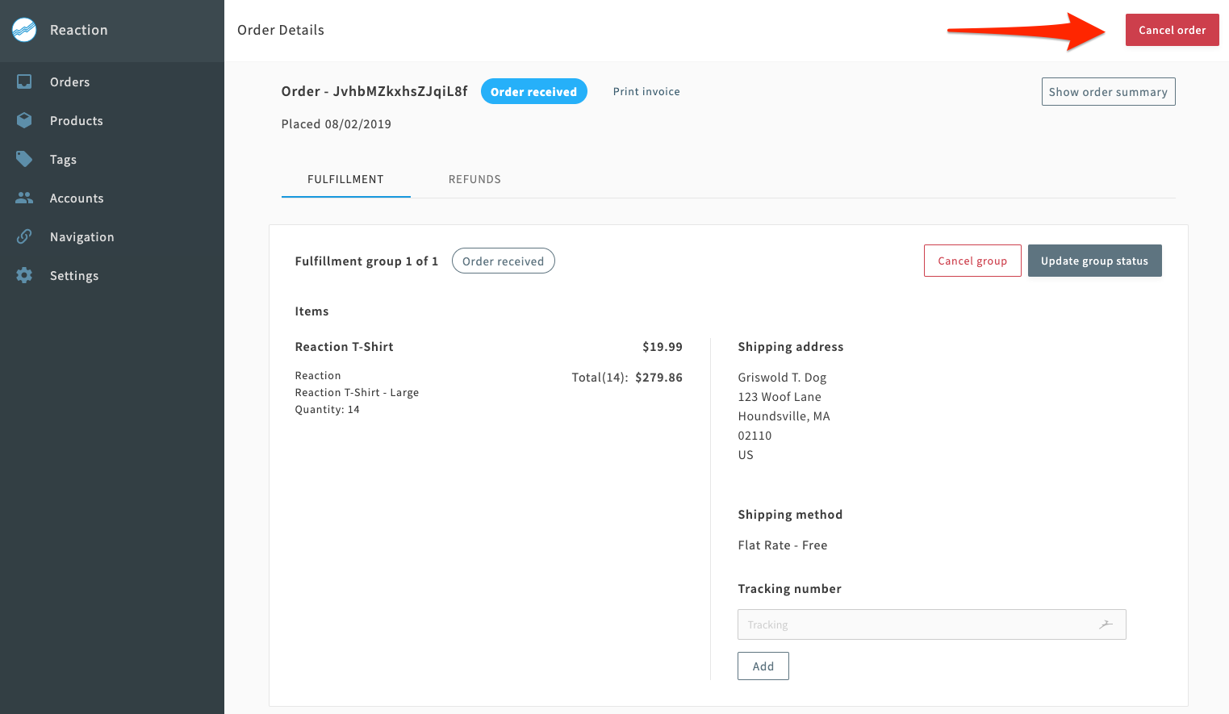Image resolution: width=1229 pixels, height=714 pixels.
Task: Click Update group status button
Action: coord(1094,261)
